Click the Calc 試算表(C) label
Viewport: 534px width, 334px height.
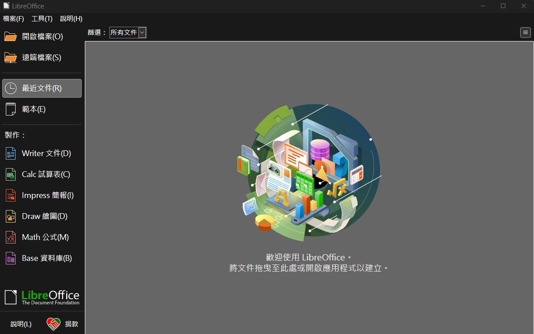pos(46,174)
